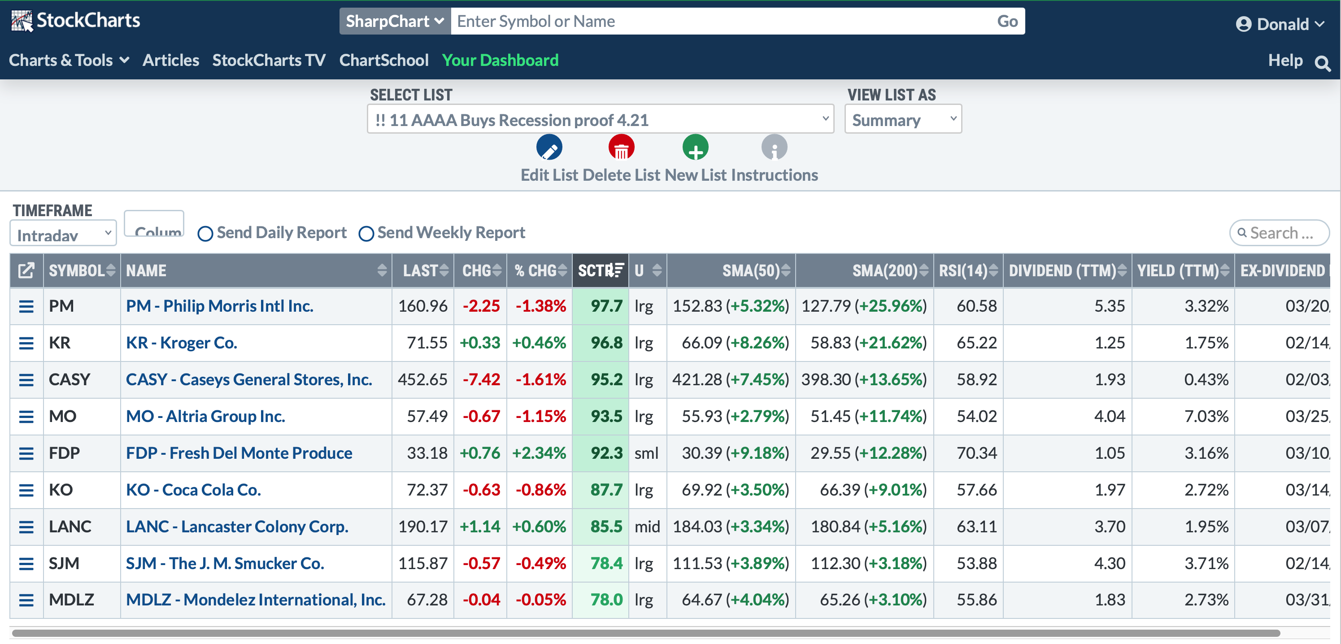
Task: Click the open-in-new-window icon in table header
Action: (26, 270)
